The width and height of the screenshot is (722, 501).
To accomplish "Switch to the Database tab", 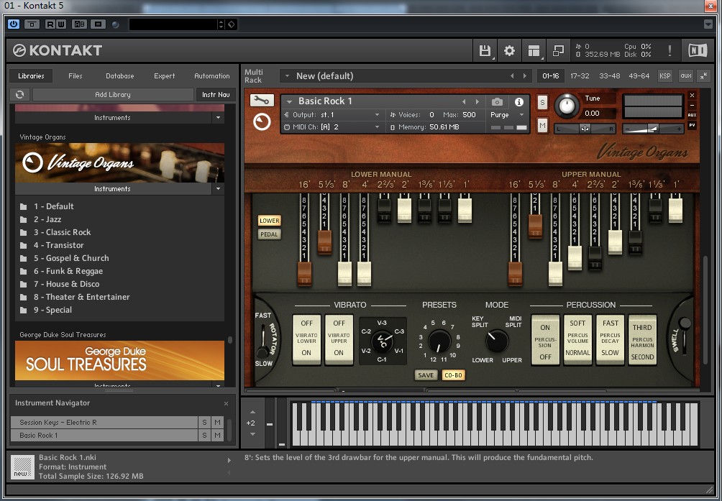I will pos(119,76).
